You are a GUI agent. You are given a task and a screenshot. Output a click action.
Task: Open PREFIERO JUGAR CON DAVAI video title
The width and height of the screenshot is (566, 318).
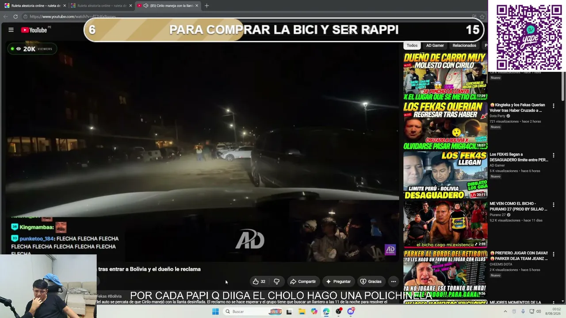(x=519, y=256)
